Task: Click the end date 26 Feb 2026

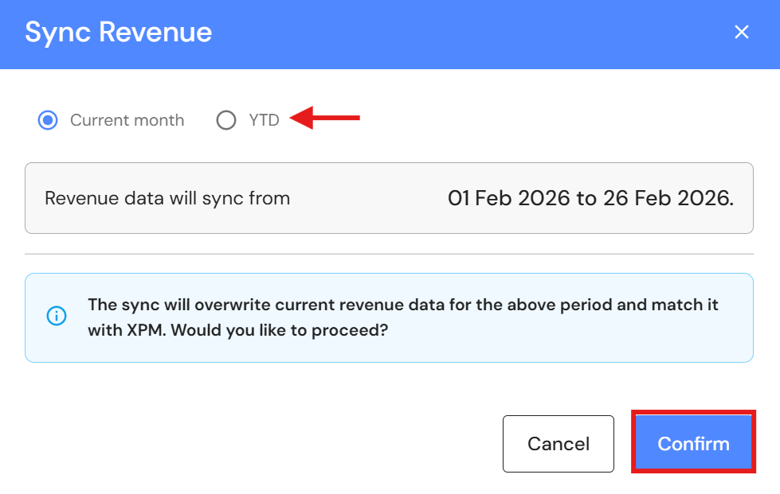Action: (x=668, y=198)
